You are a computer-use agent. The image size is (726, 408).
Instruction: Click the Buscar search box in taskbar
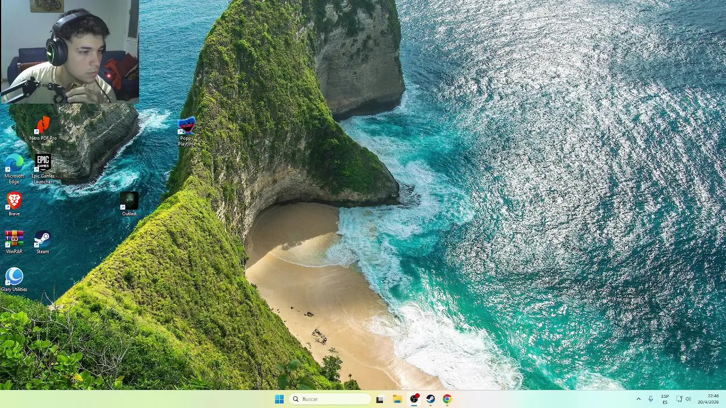point(331,399)
